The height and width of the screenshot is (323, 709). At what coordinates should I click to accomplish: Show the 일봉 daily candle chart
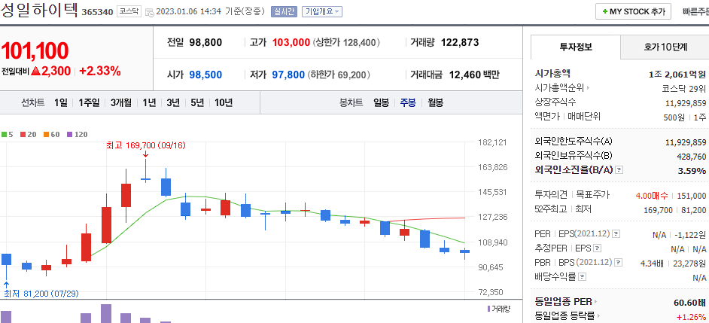coord(381,102)
